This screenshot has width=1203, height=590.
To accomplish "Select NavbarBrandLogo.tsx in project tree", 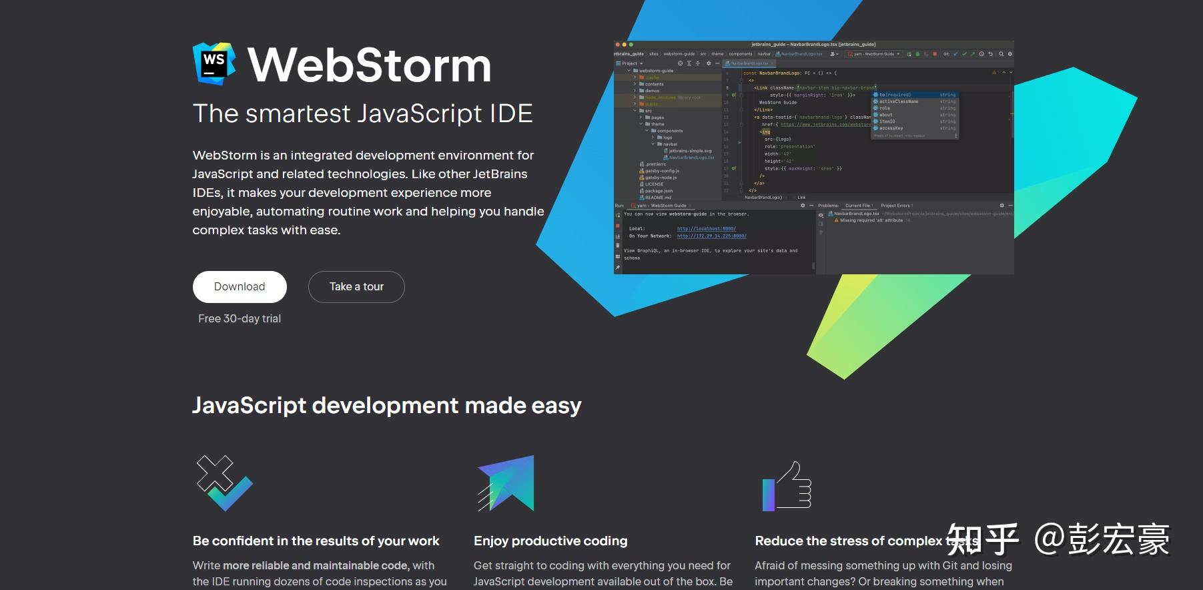I will coord(689,158).
